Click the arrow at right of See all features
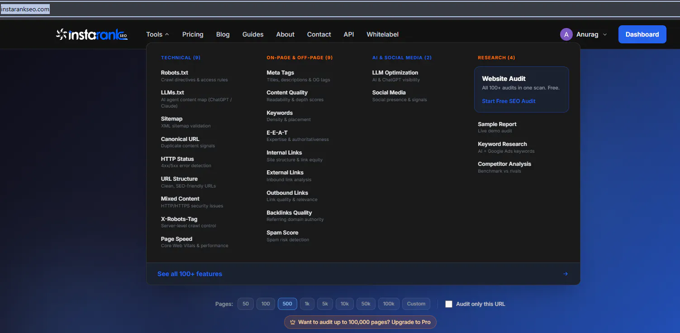The image size is (680, 333). [x=566, y=274]
